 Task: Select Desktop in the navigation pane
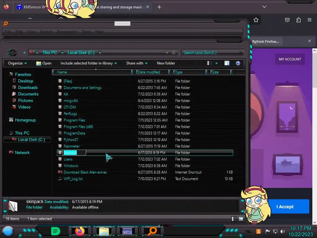pos(25,81)
